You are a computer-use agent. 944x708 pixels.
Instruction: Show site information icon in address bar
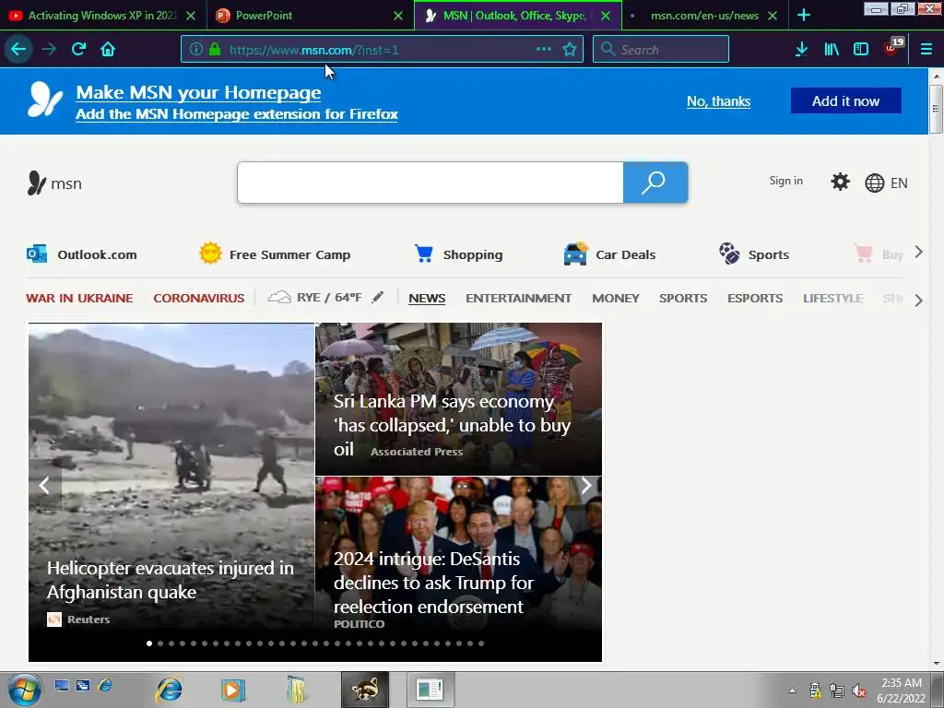click(x=196, y=50)
